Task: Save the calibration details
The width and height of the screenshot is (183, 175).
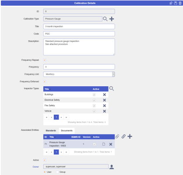Action: click(x=176, y=3)
